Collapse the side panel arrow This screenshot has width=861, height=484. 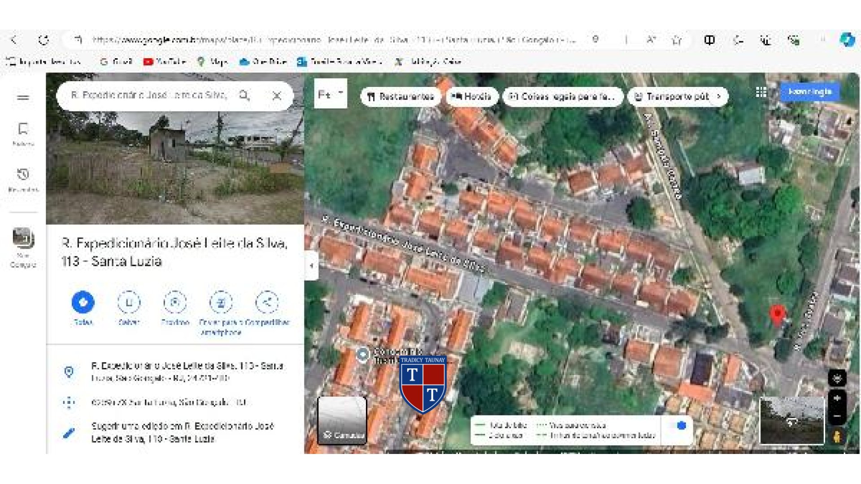(x=311, y=266)
